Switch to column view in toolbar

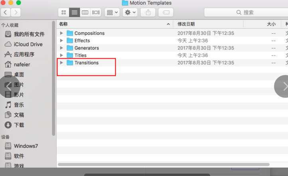[x=85, y=12]
